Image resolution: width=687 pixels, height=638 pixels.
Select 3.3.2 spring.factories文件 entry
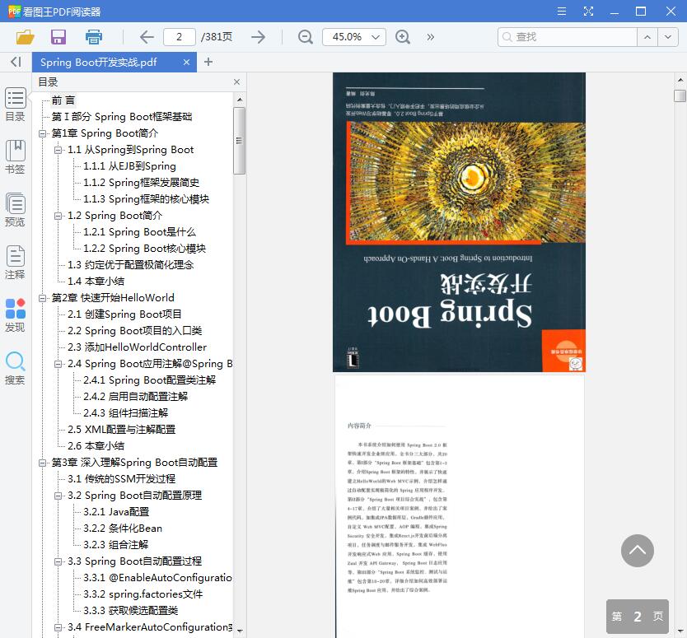143,594
